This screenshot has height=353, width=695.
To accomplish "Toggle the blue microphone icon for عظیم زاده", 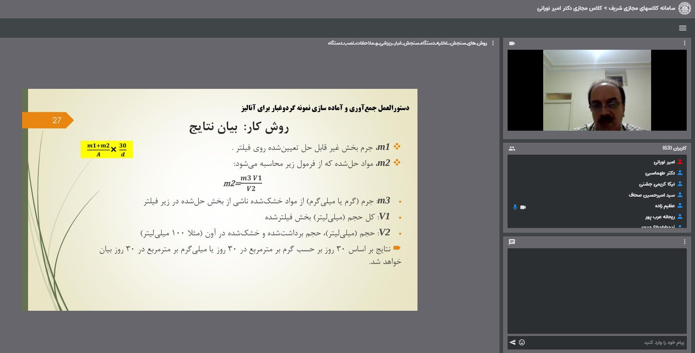I will coord(515,207).
